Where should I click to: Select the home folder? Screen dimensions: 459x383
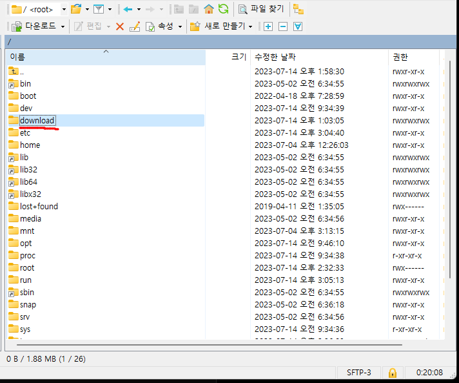tap(106, 145)
